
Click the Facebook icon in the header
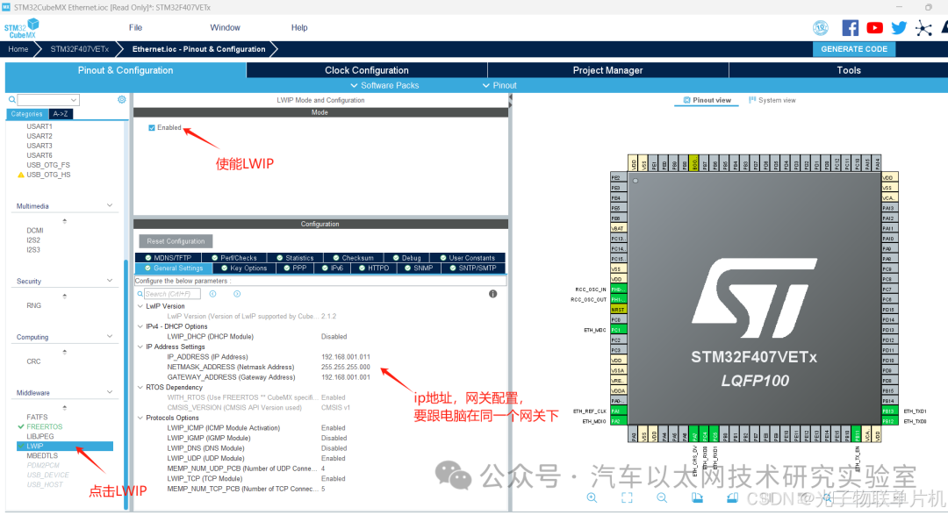[x=850, y=27]
